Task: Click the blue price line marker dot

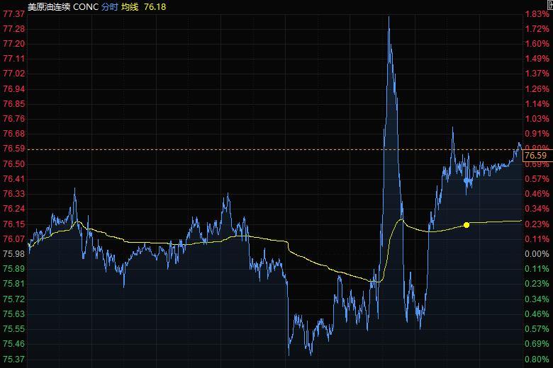Action: pos(467,181)
